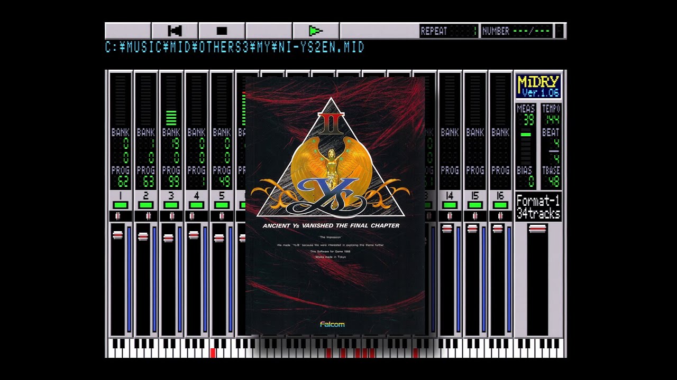The image size is (677, 380).
Task: Click the small indicator right of NUMBER
Action: pyautogui.click(x=559, y=31)
